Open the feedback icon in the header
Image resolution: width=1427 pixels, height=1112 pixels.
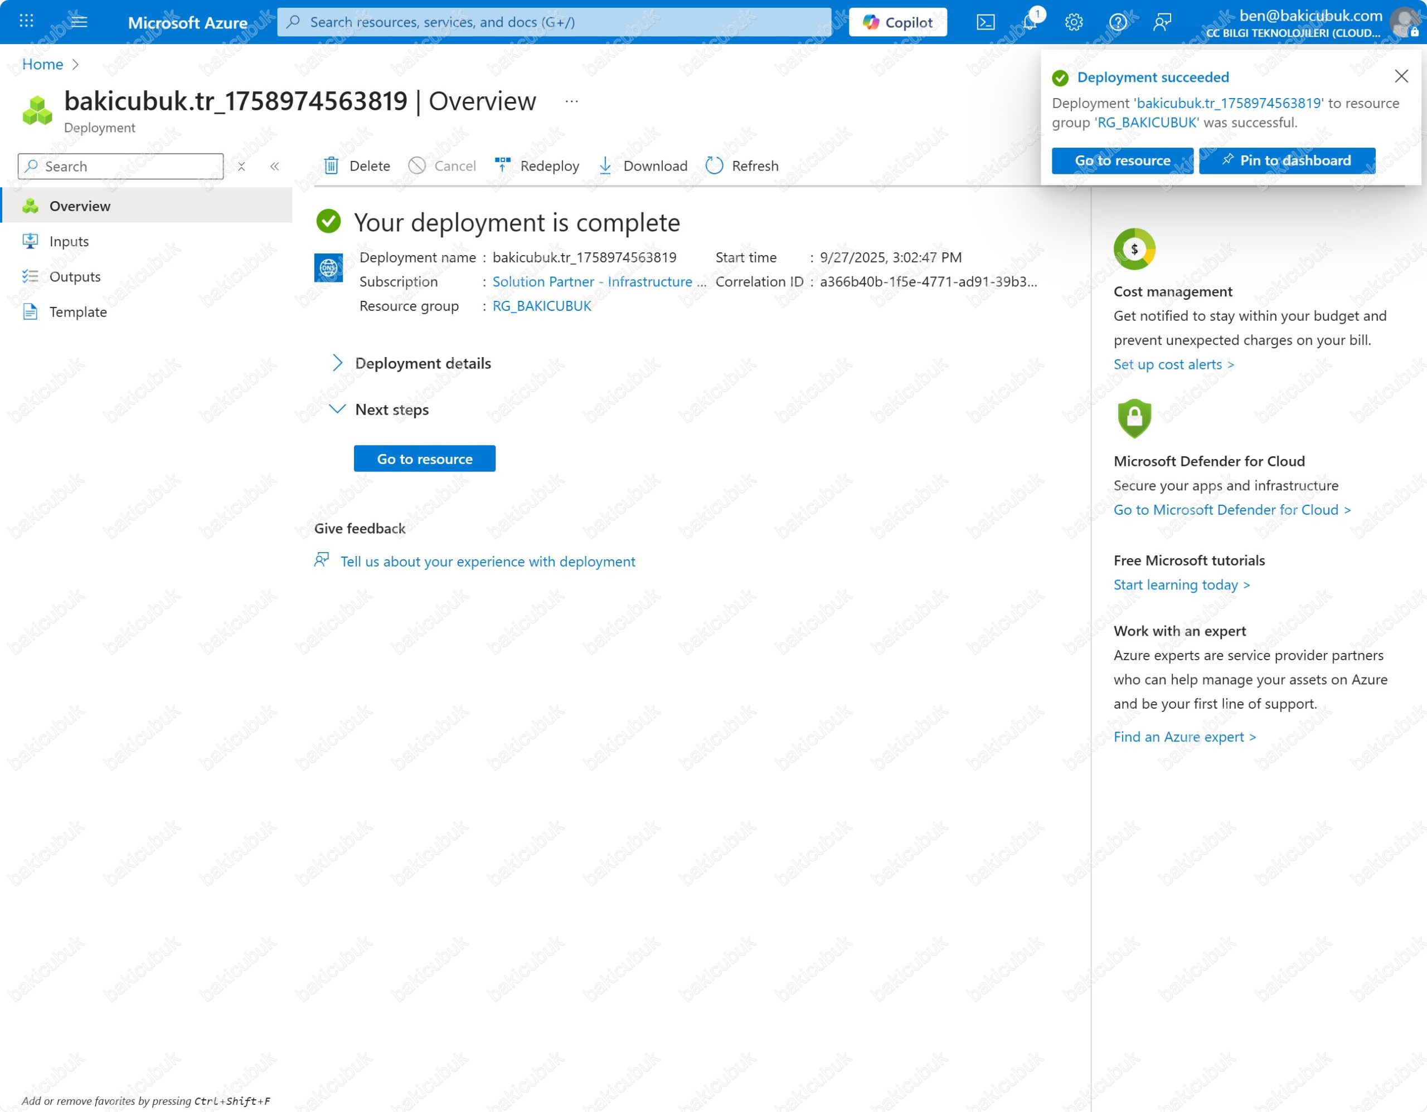tap(1162, 22)
